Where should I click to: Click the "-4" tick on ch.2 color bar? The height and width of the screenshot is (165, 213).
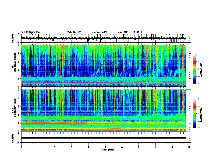(x=198, y=106)
